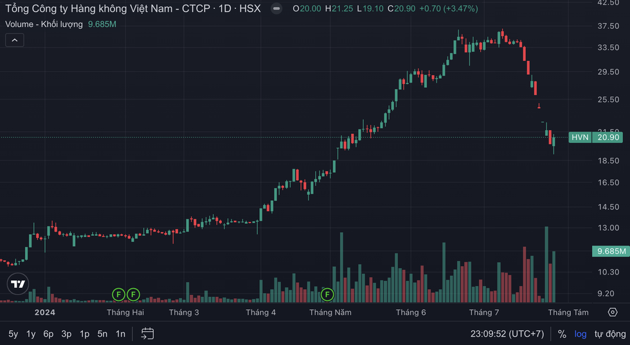This screenshot has width=630, height=345.
Task: Toggle the percent scale mode
Action: coord(562,334)
